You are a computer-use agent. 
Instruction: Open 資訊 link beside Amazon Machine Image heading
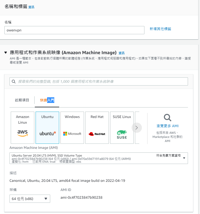coord(121,53)
